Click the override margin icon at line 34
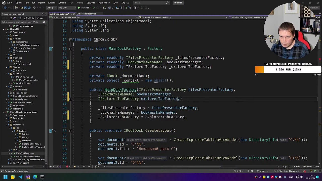The image size is (322, 181). coord(51,131)
